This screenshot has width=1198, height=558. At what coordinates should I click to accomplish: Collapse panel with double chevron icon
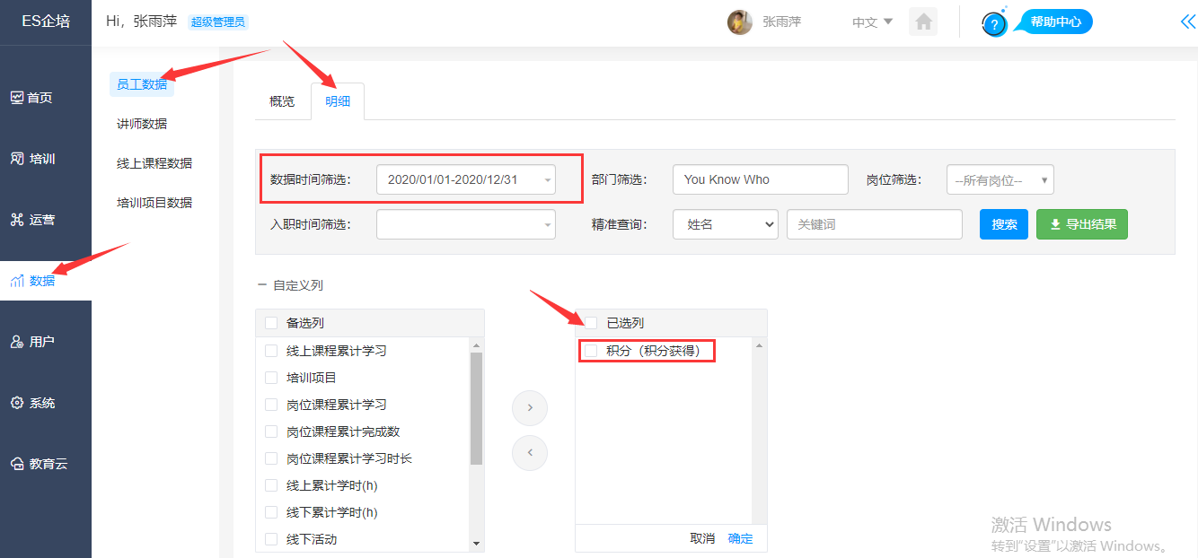click(1187, 22)
